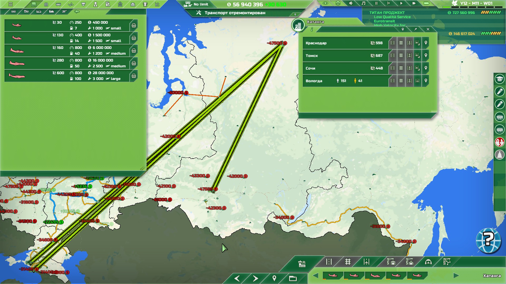Open the statistics chart tab
Image resolution: width=506 pixels, height=284 pixels.
[x=157, y=4]
